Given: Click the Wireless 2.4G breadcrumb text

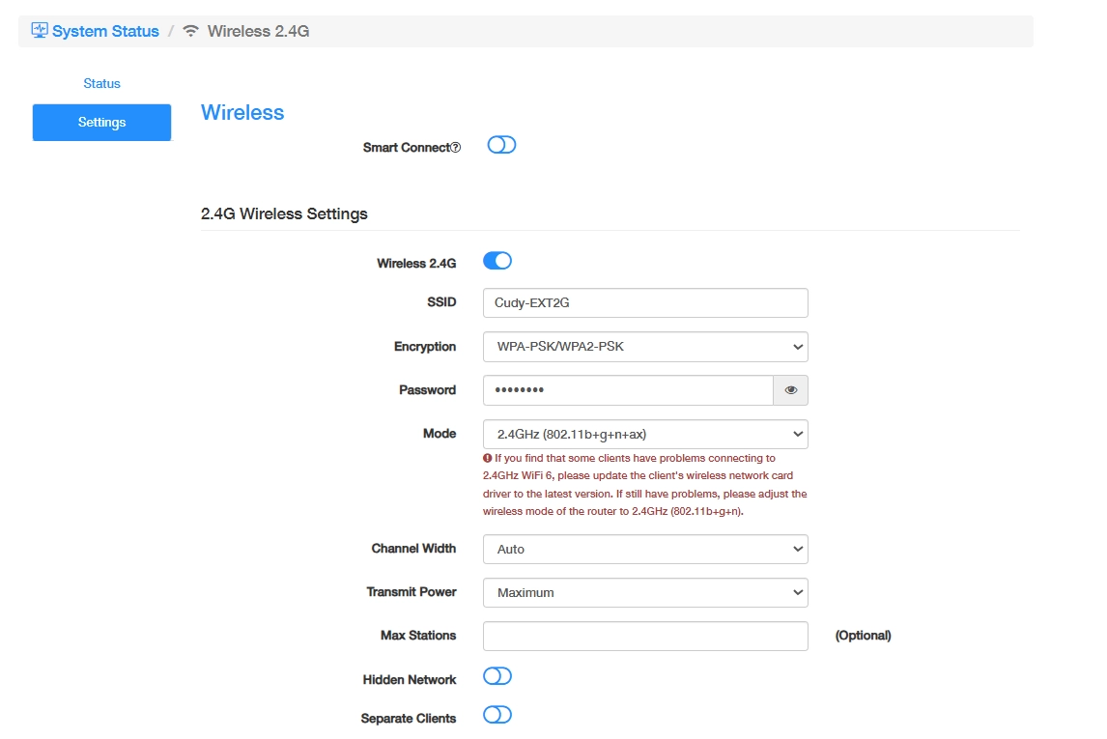Looking at the screenshot, I should 258,31.
